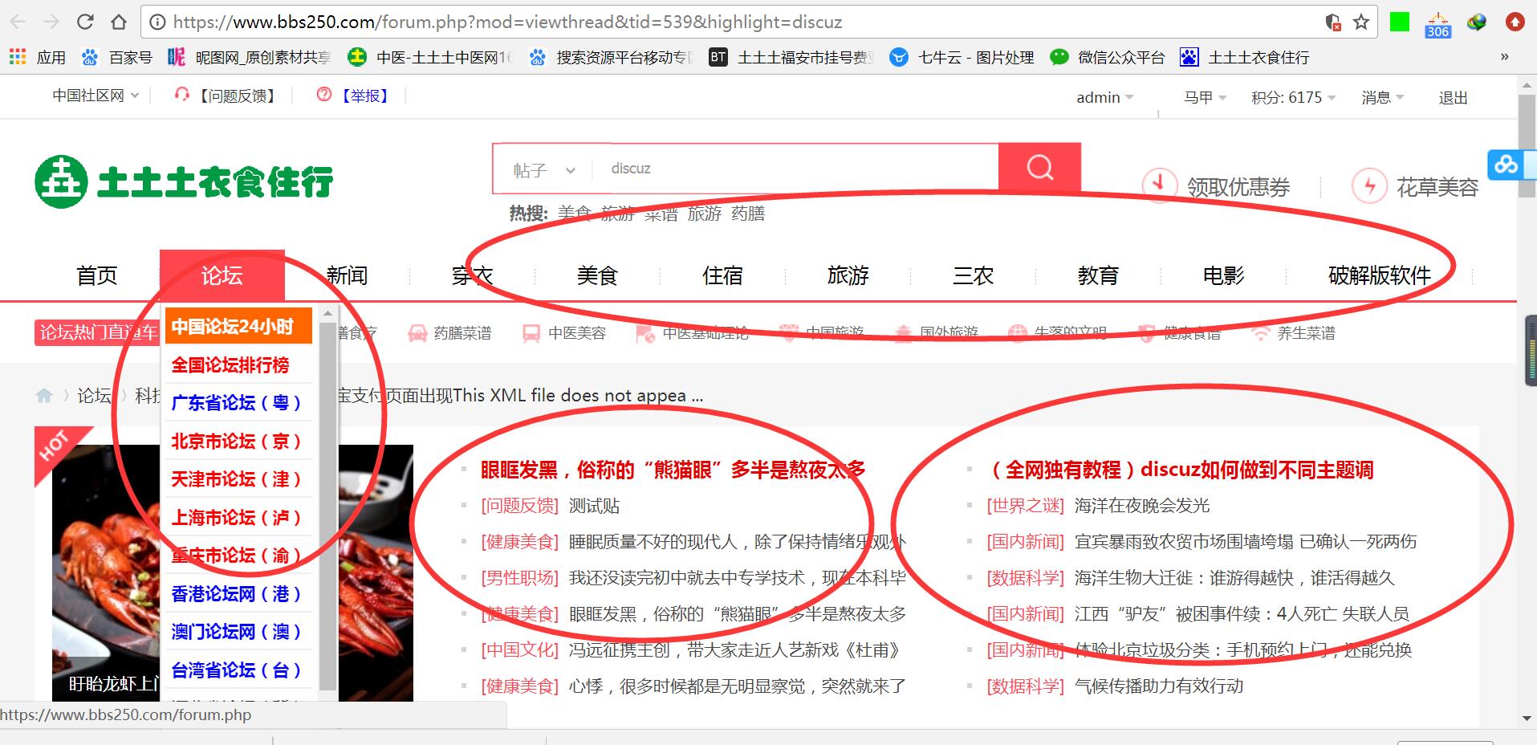Viewport: 1537px width, 745px height.
Task: Open the 破解版软件 nav tab
Action: coord(1380,275)
